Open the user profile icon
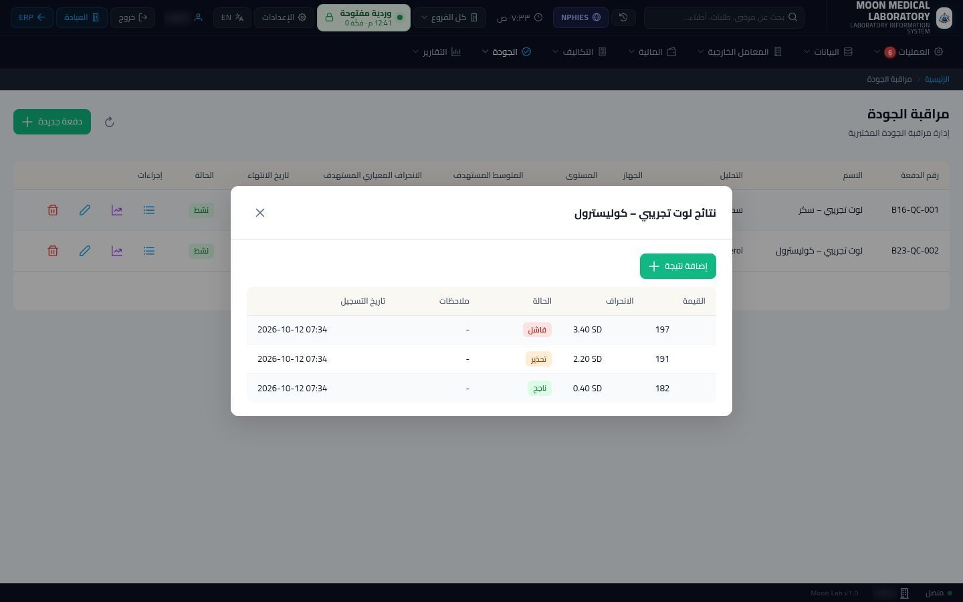963x602 pixels. pyautogui.click(x=198, y=17)
